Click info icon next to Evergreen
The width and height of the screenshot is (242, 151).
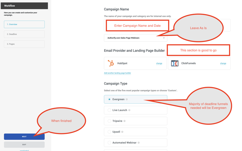pyautogui.click(x=127, y=99)
